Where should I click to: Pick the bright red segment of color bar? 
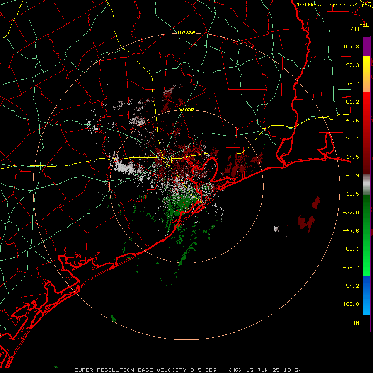(x=366, y=102)
